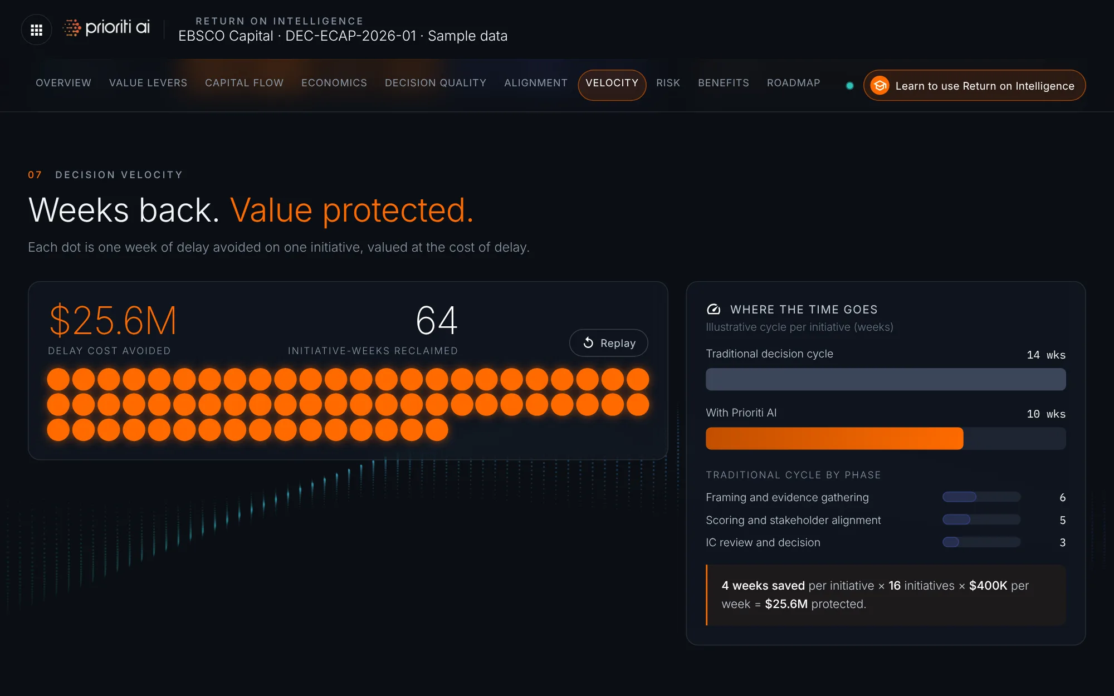This screenshot has width=1114, height=696.
Task: Switch to the Overview tab
Action: point(63,83)
